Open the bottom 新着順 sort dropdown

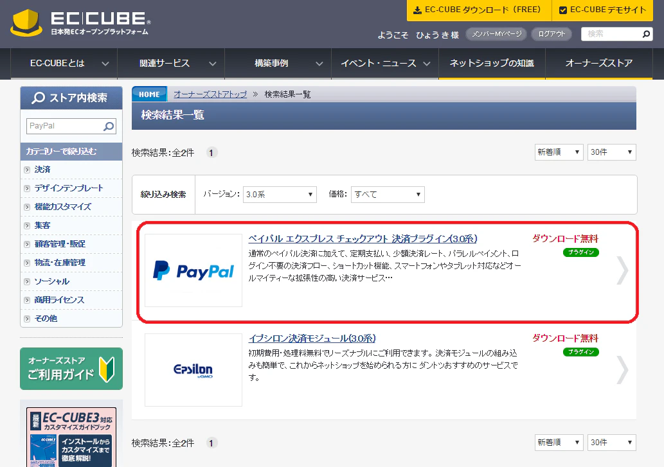point(559,443)
